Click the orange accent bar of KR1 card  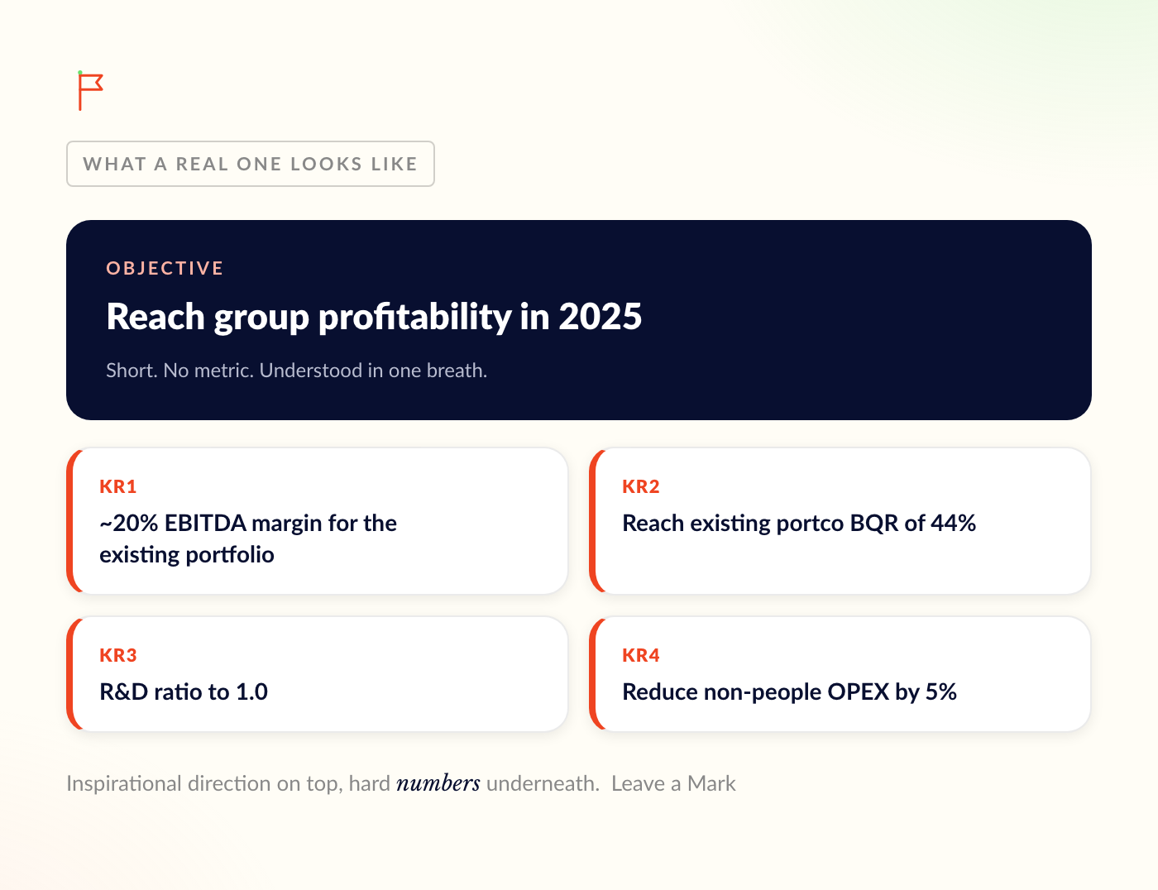coord(70,521)
